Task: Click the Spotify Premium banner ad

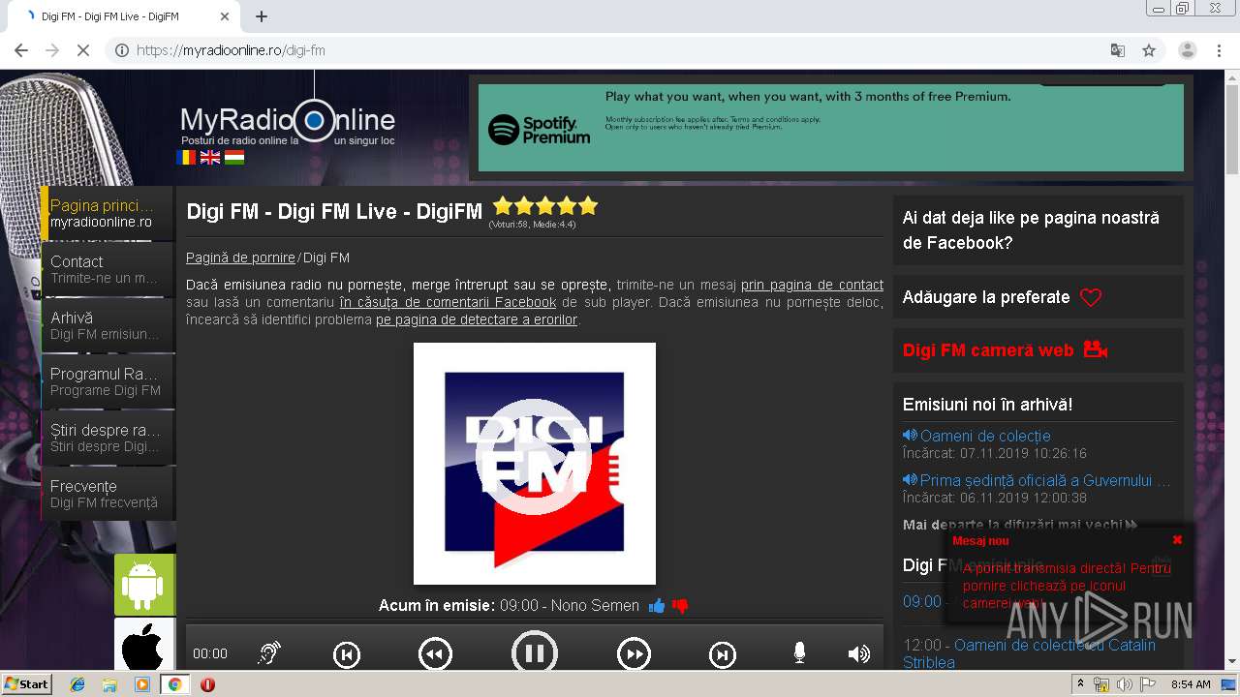Action: 831,128
